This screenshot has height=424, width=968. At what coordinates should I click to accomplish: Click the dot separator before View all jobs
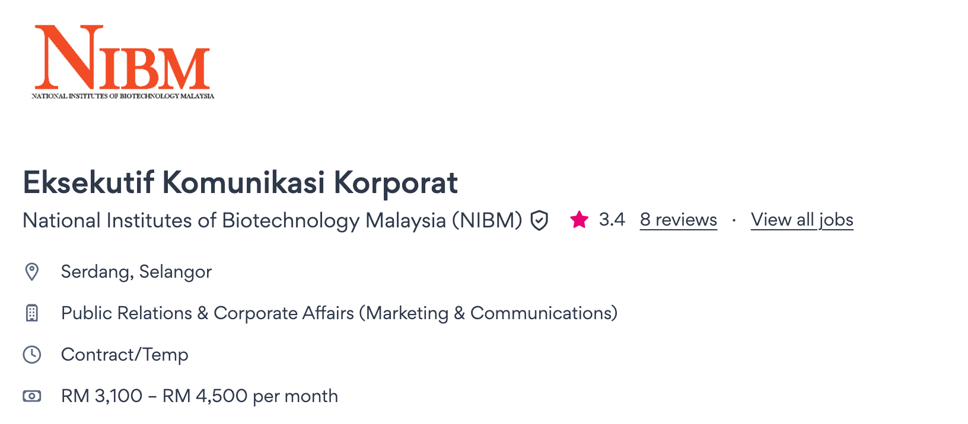pos(734,220)
